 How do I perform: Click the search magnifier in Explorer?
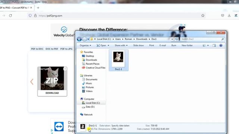[223, 39]
